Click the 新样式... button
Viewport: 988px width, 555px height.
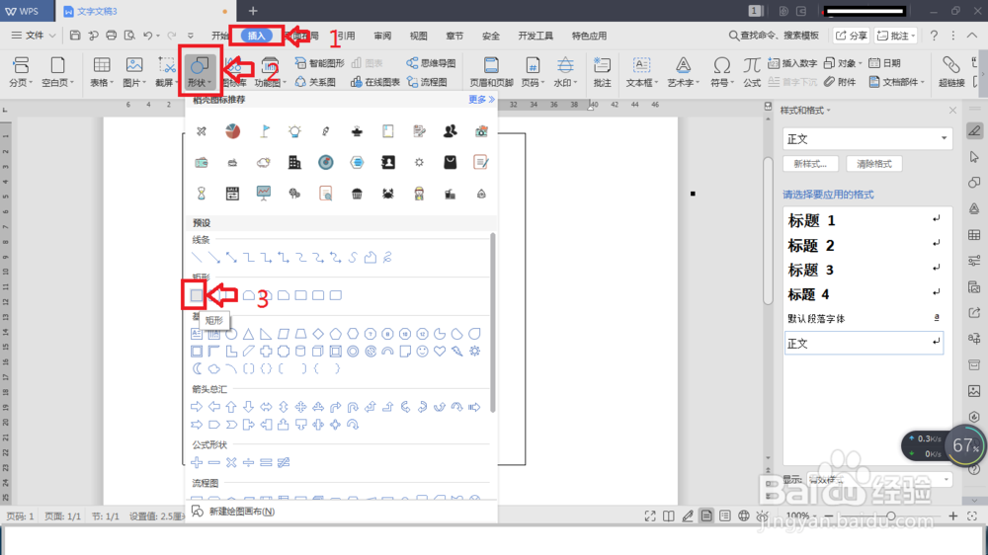pos(810,164)
